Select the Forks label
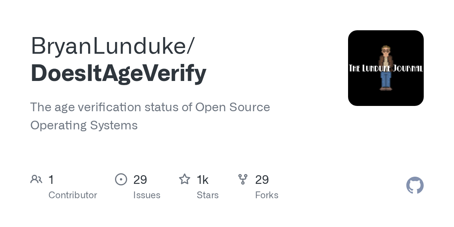 coord(267,195)
